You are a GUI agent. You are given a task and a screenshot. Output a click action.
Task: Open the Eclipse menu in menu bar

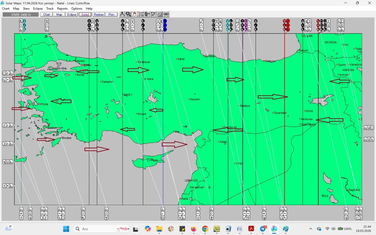point(37,8)
